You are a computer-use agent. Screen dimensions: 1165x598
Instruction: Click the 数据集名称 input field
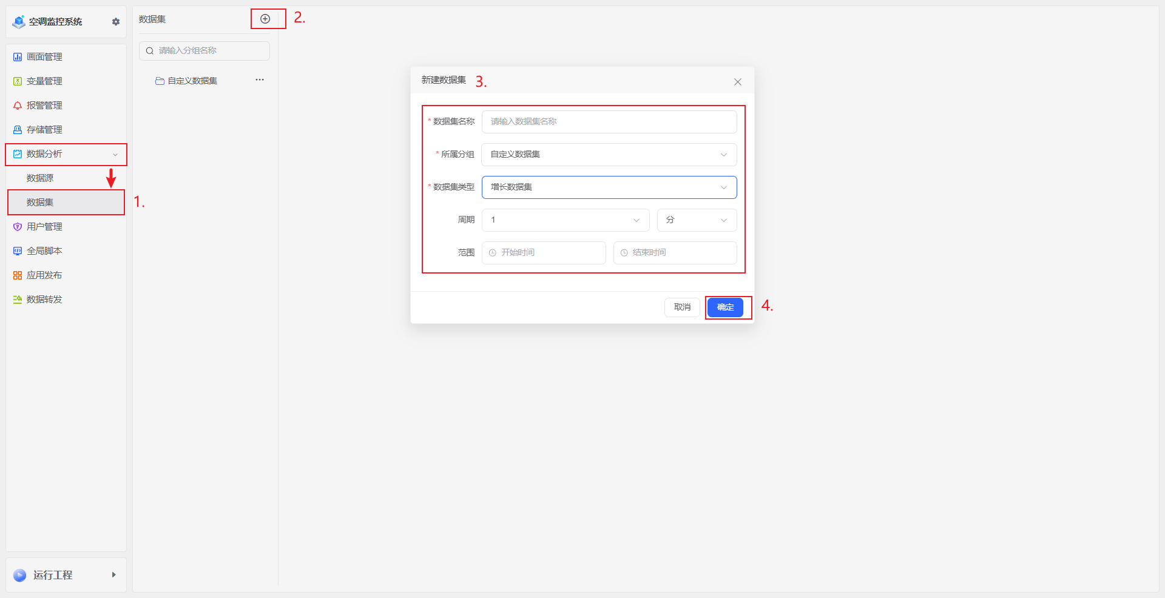coord(609,122)
